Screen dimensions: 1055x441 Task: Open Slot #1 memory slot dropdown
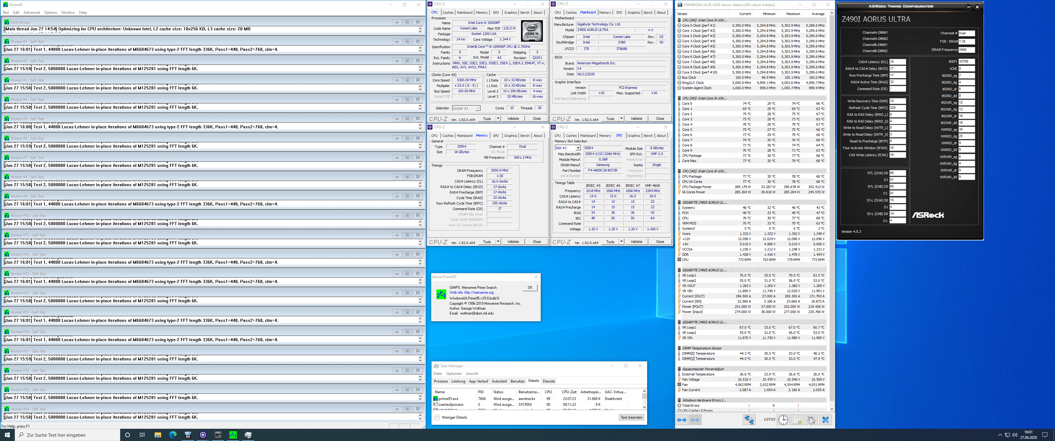tap(568, 148)
